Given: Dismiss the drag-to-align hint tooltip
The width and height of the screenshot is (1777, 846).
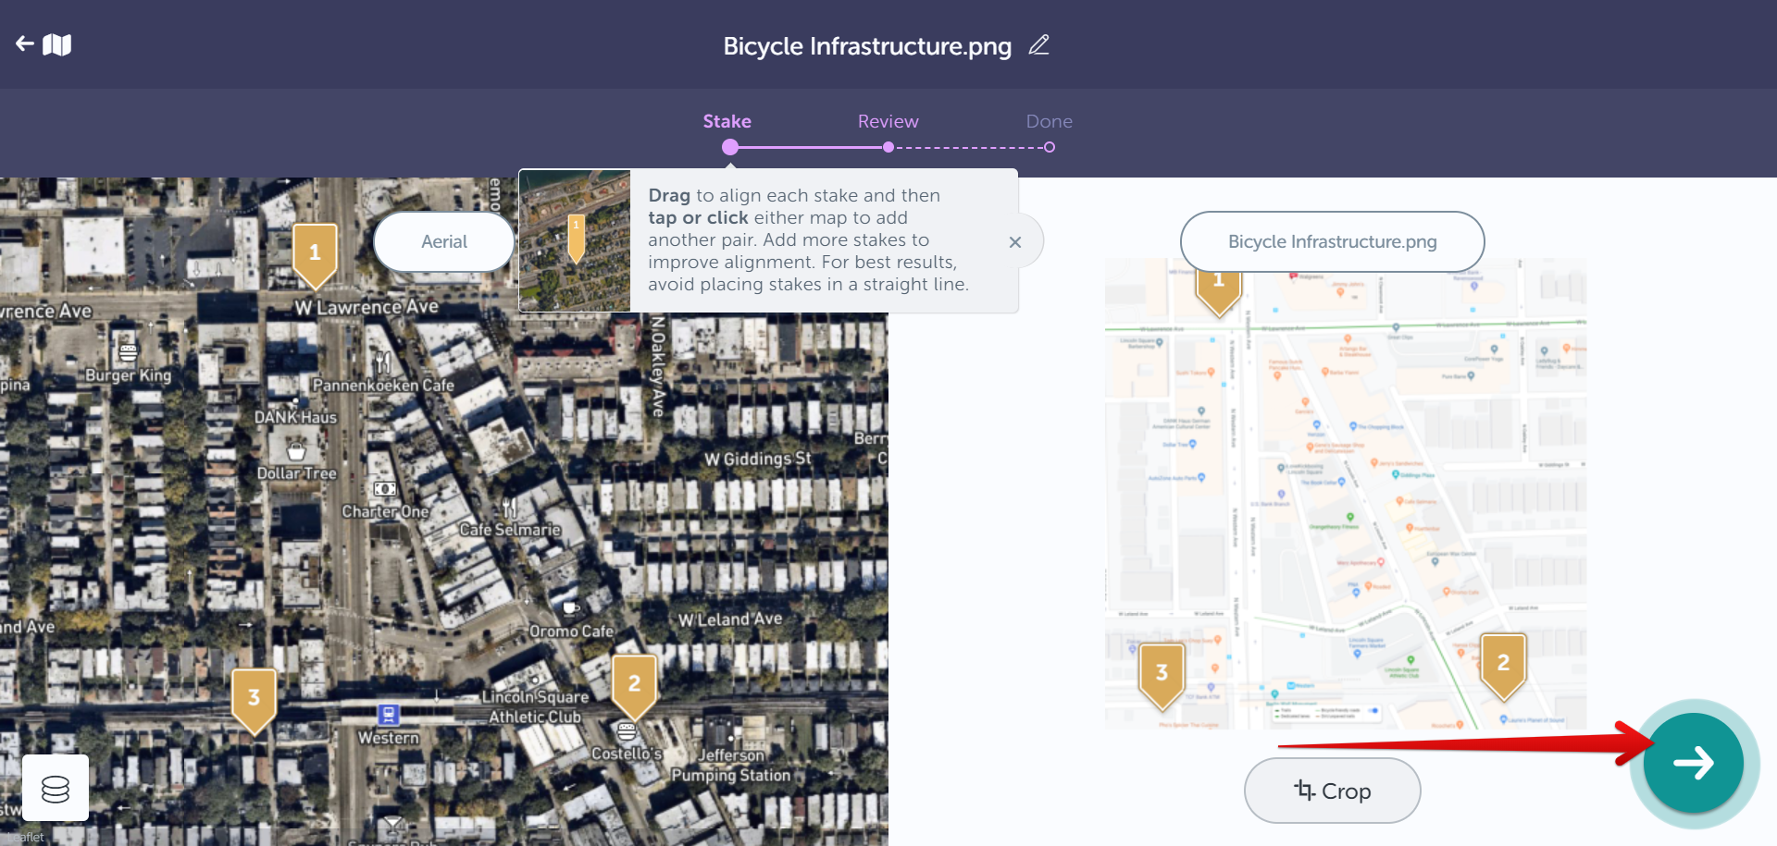Looking at the screenshot, I should click(x=1015, y=241).
